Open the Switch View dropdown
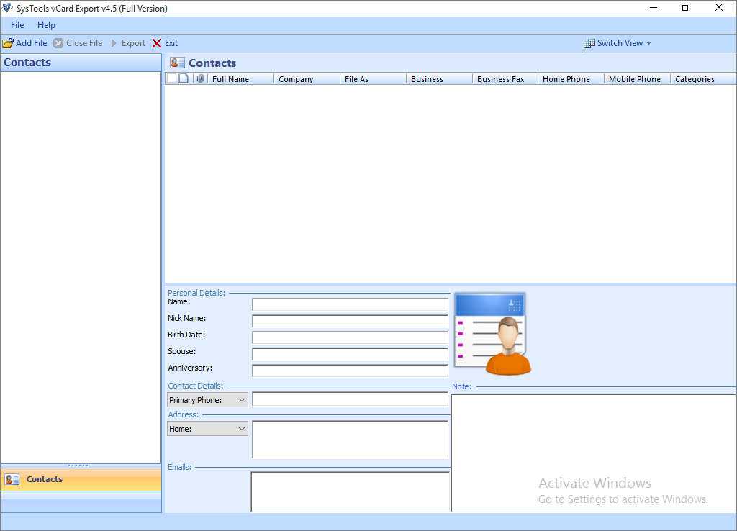737x531 pixels. click(648, 43)
